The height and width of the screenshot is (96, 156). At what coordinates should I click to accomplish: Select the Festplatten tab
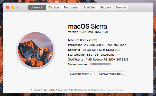[72, 7]
